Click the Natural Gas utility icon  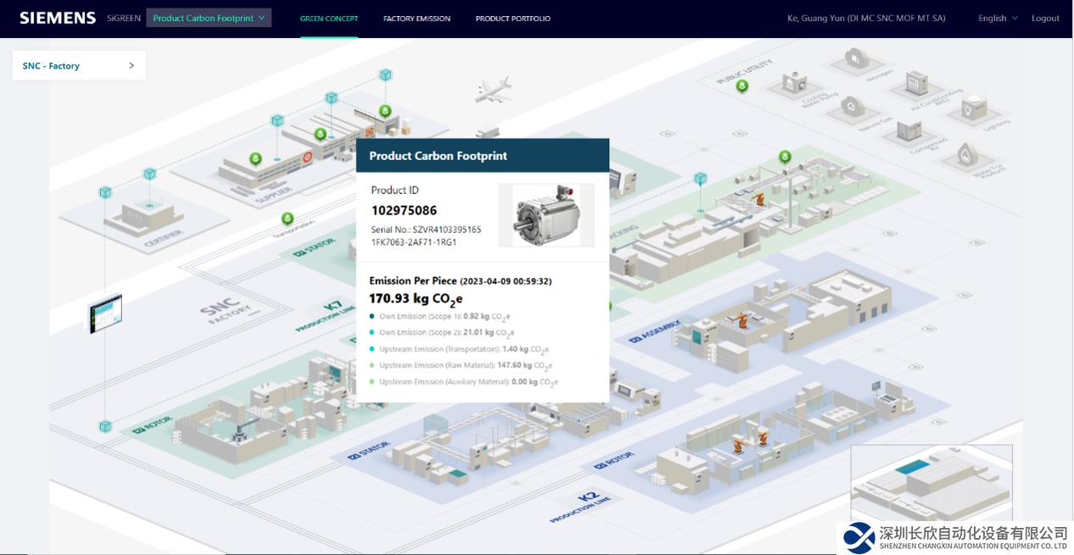[x=850, y=107]
